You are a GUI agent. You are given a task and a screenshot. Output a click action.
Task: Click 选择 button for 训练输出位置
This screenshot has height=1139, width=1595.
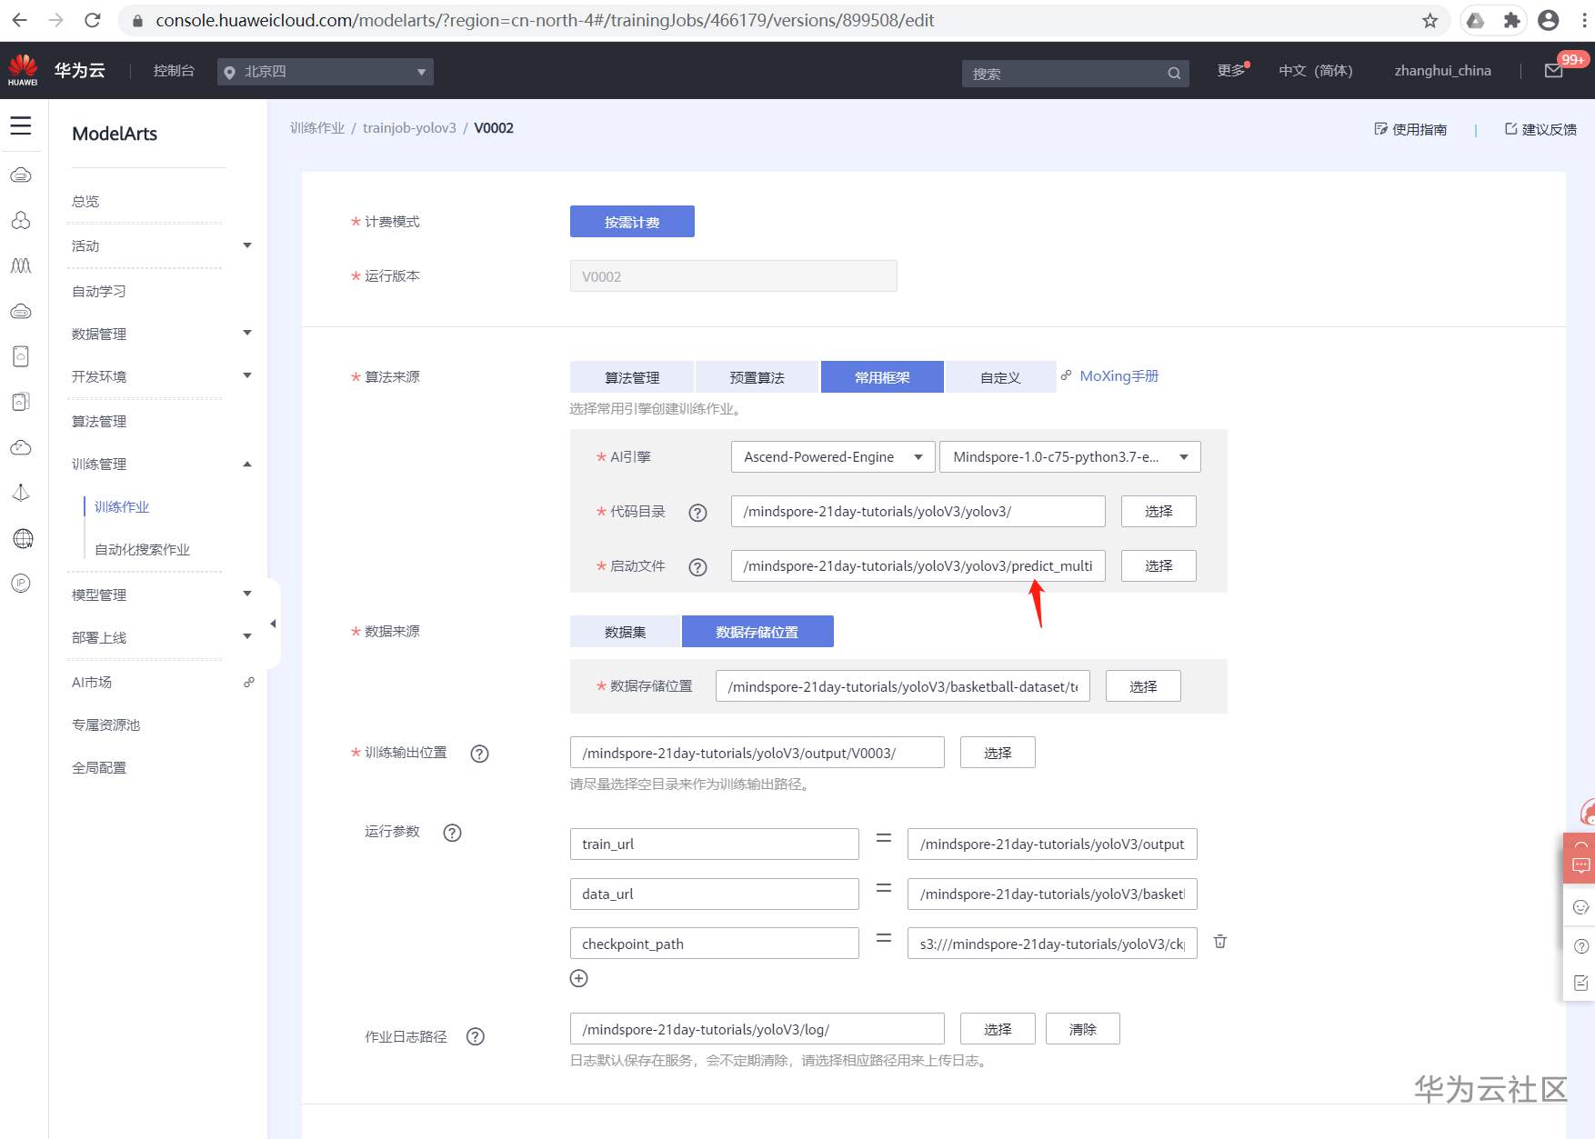998,753
